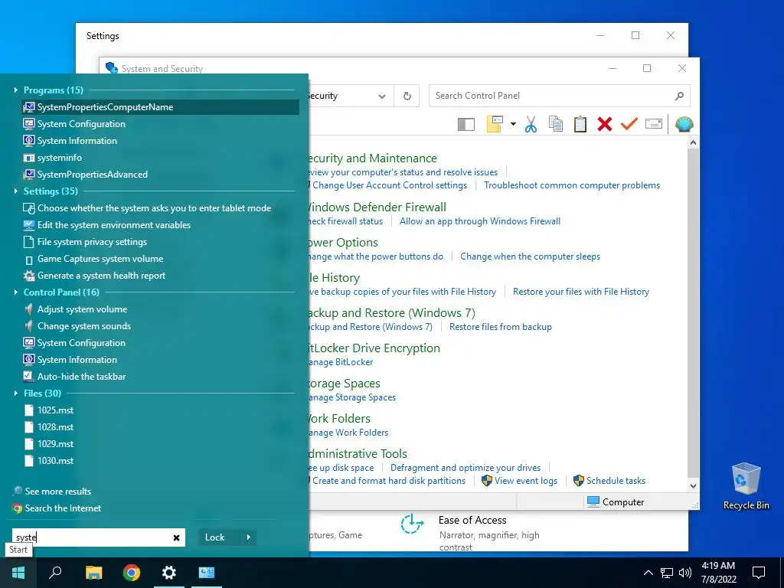This screenshot has width=784, height=588.
Task: Click Security and Maintenance heading
Action: coord(371,158)
